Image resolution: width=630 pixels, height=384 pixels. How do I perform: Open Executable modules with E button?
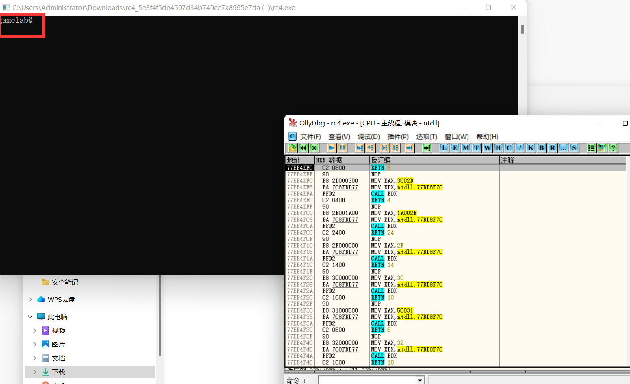[455, 148]
